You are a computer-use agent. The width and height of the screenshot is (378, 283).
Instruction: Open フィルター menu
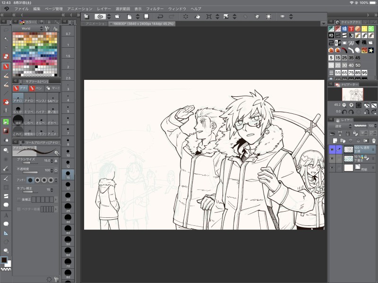point(155,9)
